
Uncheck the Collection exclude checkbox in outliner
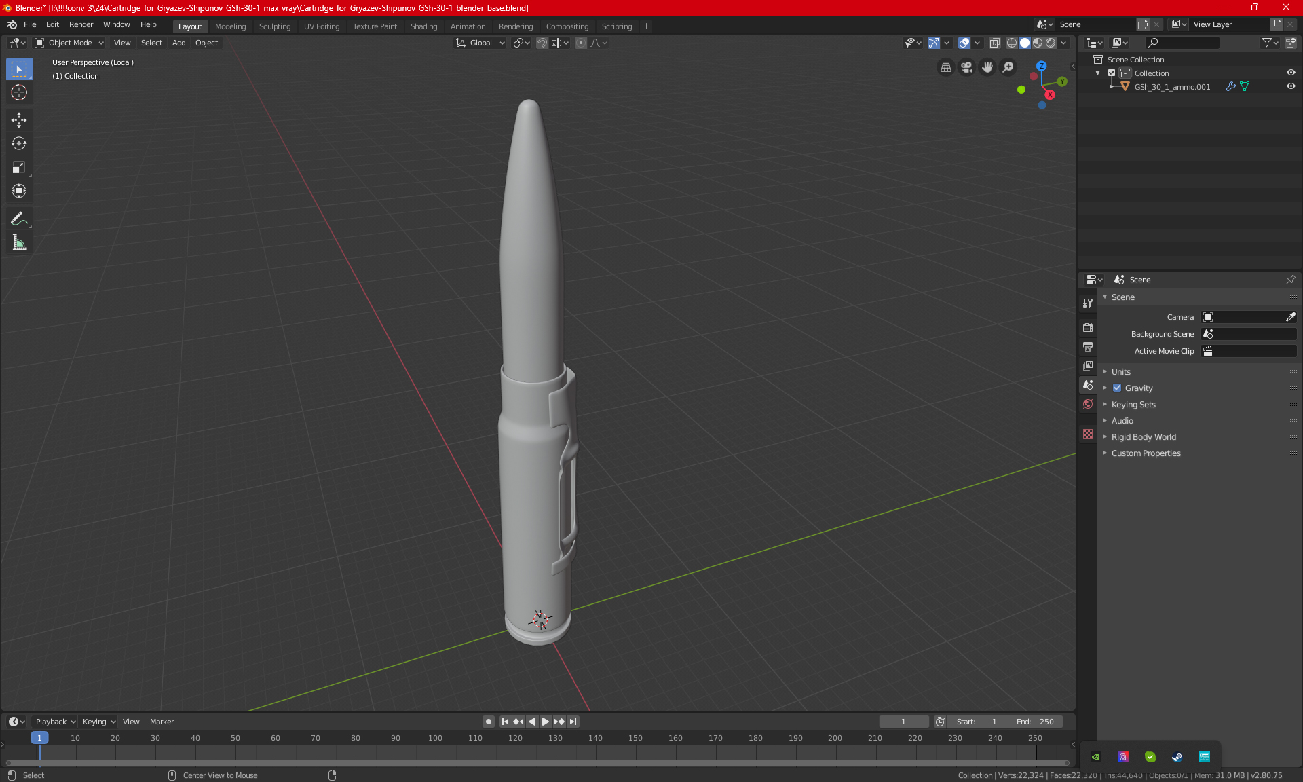(1112, 73)
